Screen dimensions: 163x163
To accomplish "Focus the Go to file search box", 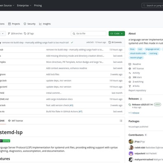I will click(88, 33).
